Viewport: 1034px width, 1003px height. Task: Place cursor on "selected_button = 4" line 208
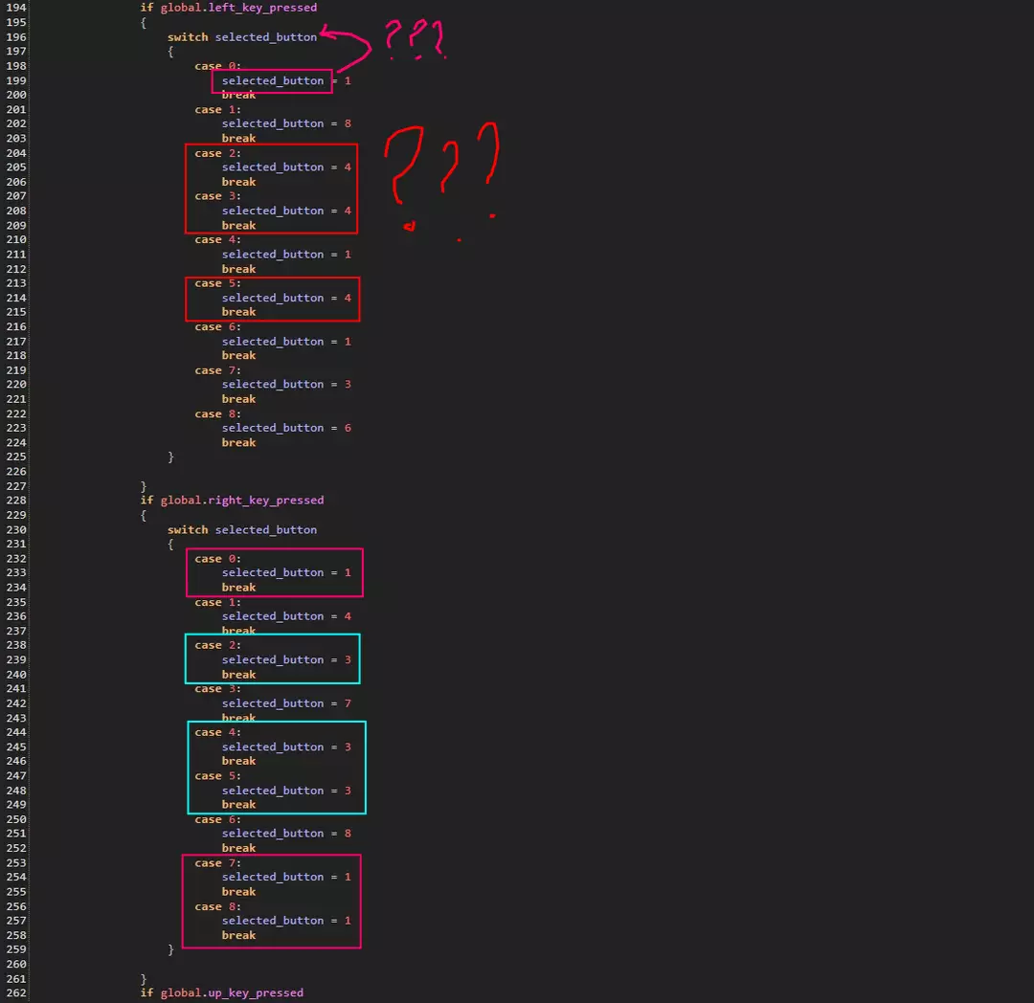[x=286, y=211]
